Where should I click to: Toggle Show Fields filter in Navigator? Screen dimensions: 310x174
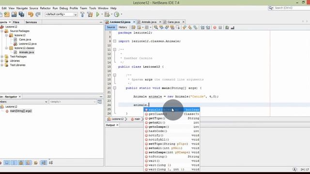[7, 162]
